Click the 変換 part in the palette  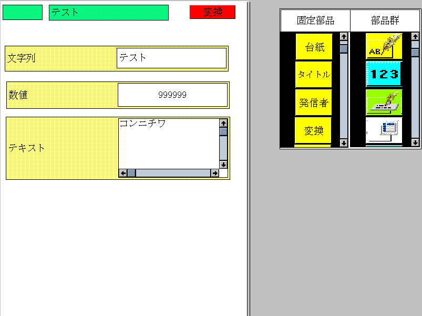[x=314, y=130]
